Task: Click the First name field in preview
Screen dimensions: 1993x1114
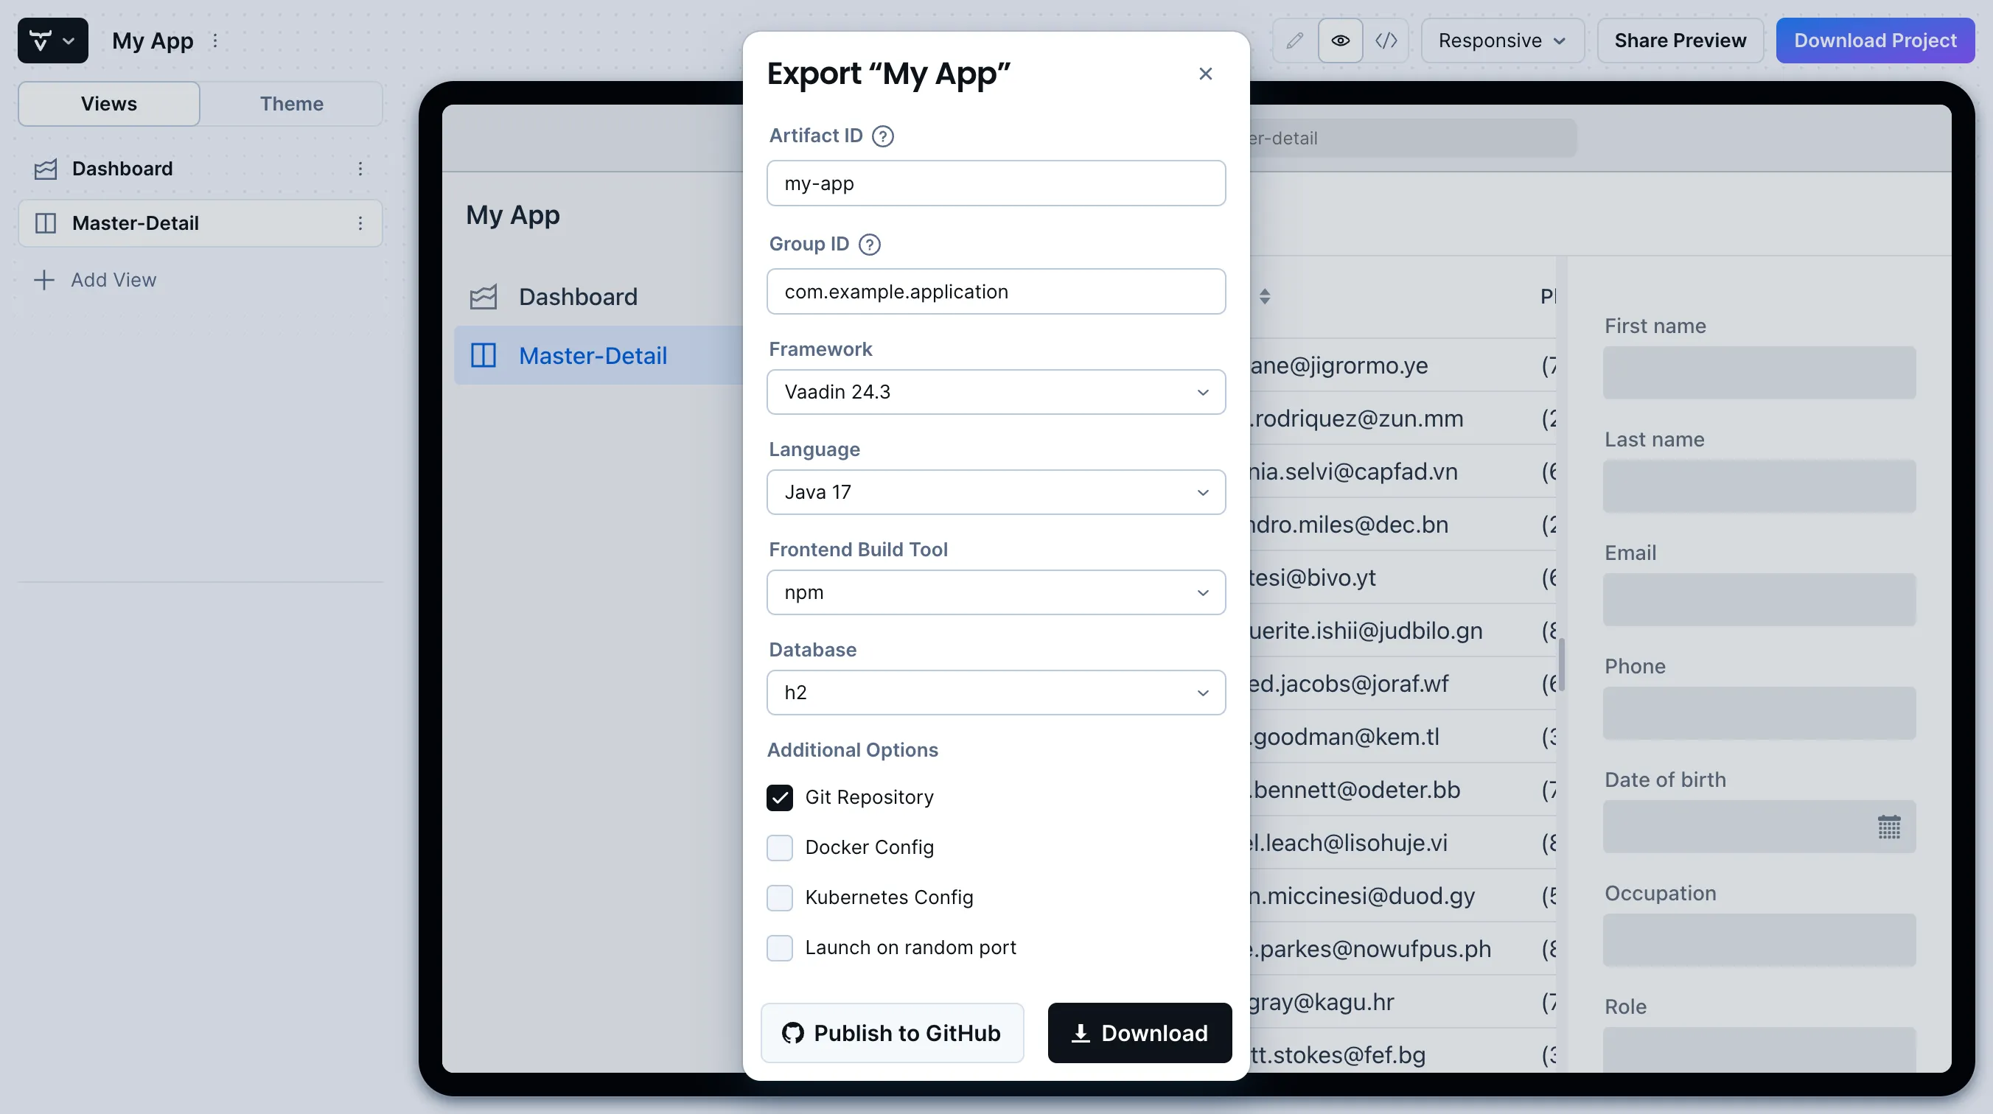Action: 1759,373
